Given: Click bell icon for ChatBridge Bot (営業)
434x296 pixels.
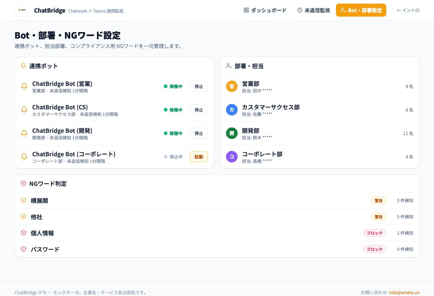Looking at the screenshot, I should pyautogui.click(x=24, y=86).
